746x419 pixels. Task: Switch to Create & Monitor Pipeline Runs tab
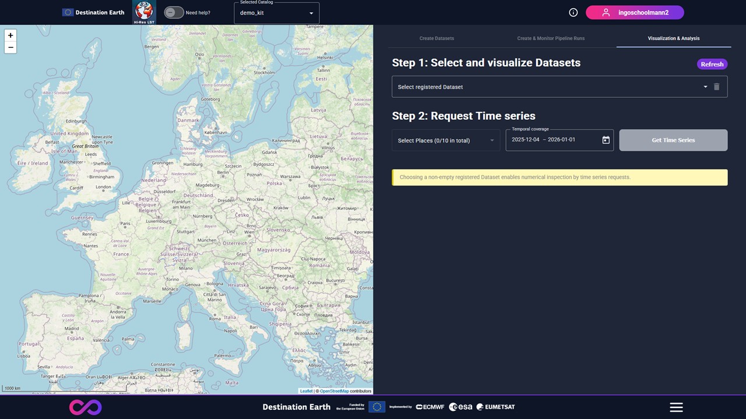[551, 38]
